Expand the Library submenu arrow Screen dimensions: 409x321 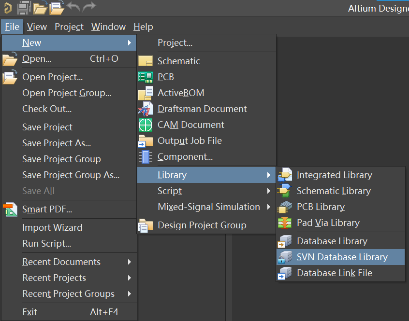tap(269, 175)
